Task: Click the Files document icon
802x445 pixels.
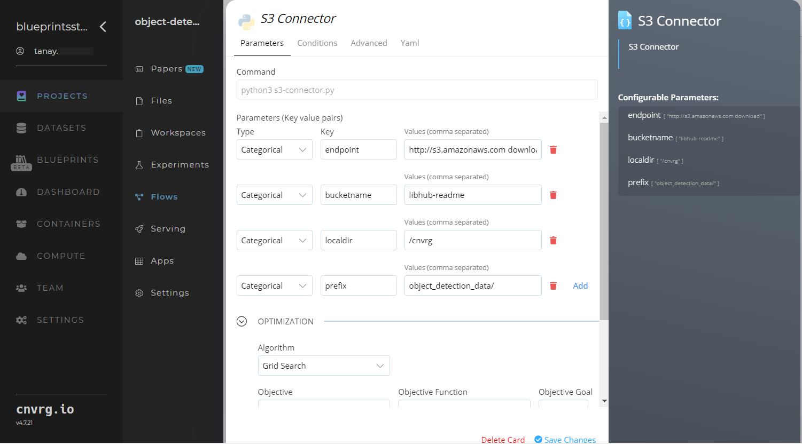Action: 139,101
